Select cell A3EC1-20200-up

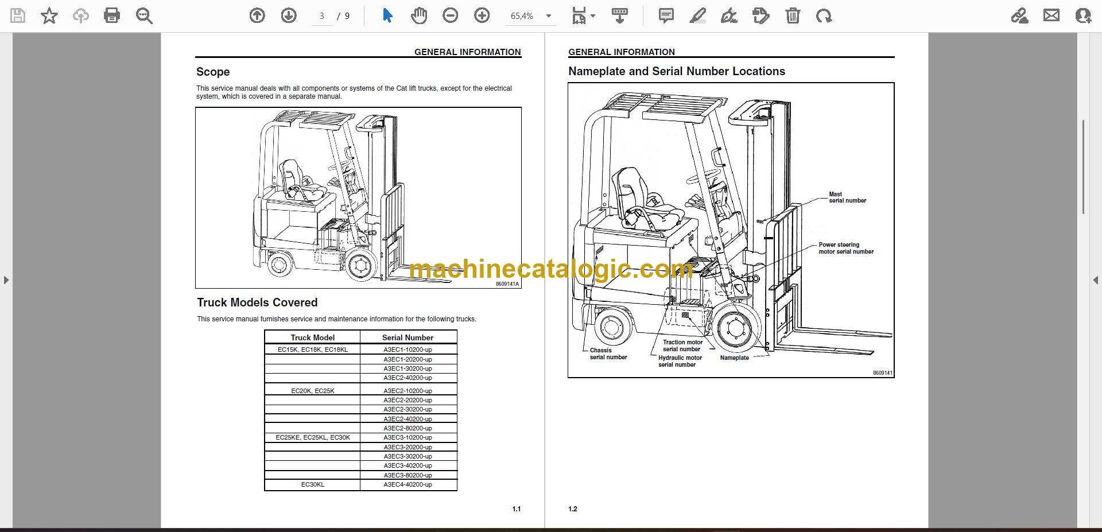tap(408, 359)
